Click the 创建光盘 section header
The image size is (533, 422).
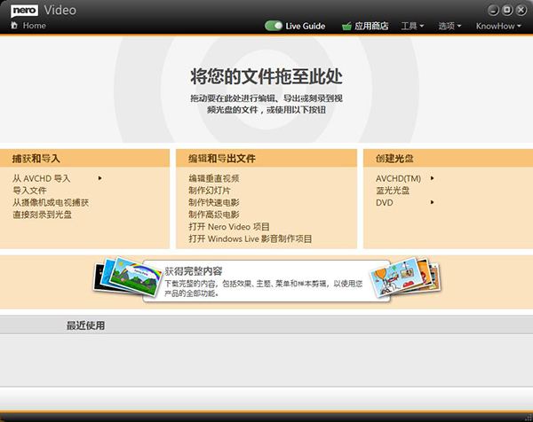click(448, 158)
